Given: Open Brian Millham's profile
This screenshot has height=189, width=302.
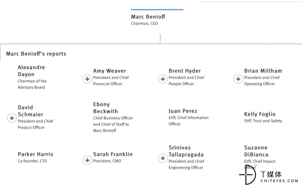Looking at the screenshot, I should [263, 71].
